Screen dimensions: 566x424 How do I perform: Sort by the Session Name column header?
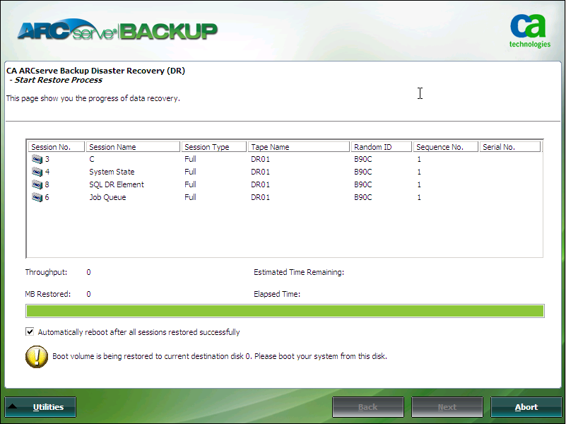coord(134,147)
